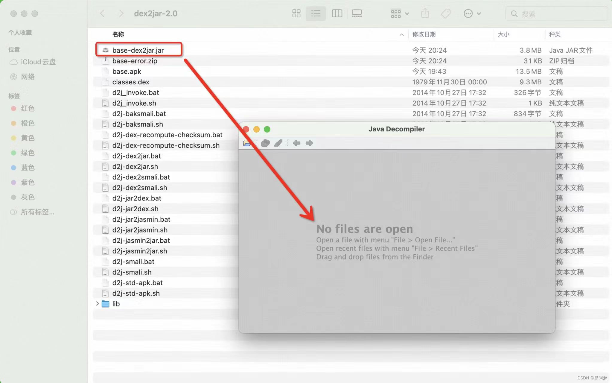Viewport: 612px width, 383px height.
Task: Select the 红色 red tag
Action: [23, 108]
